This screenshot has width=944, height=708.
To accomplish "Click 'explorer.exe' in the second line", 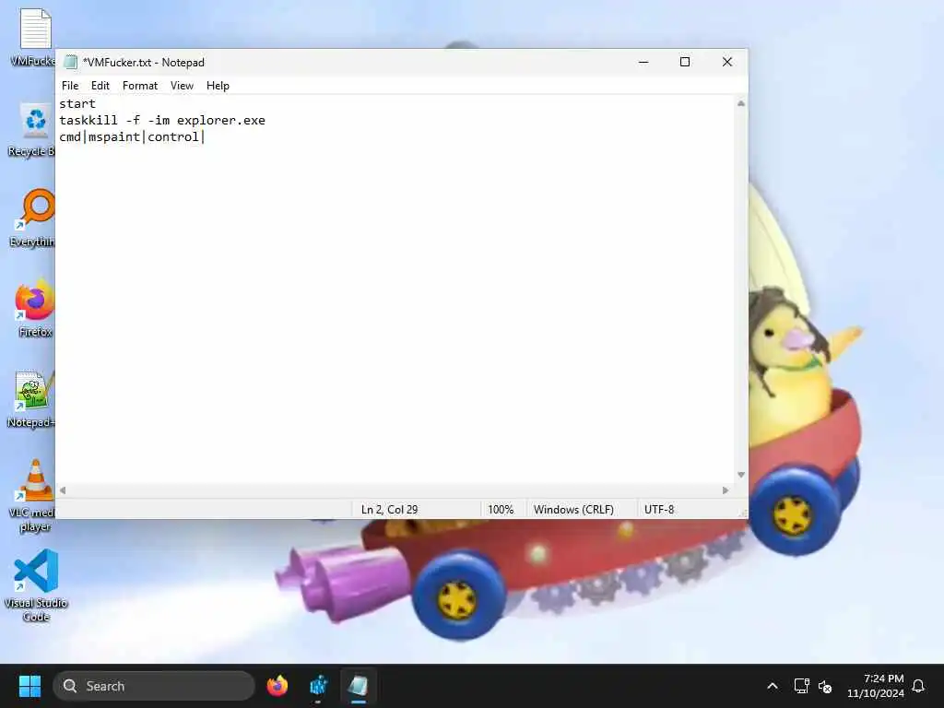I will coord(221,121).
